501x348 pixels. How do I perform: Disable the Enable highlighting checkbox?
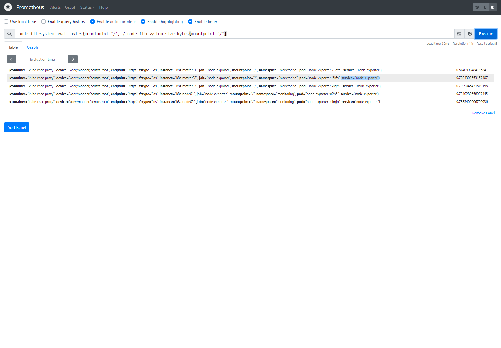tap(143, 22)
